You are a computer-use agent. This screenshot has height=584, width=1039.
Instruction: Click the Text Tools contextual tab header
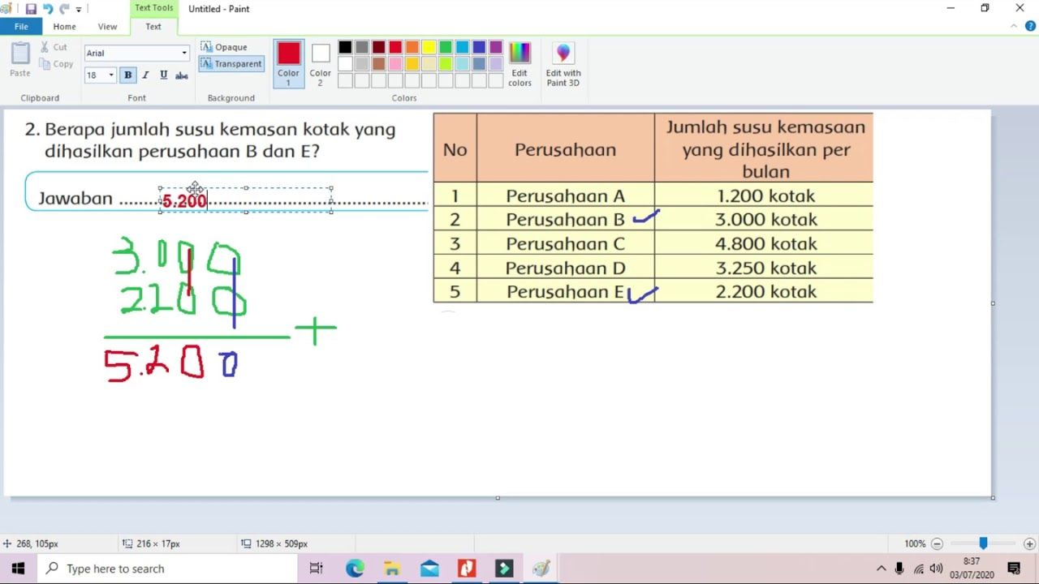point(153,8)
